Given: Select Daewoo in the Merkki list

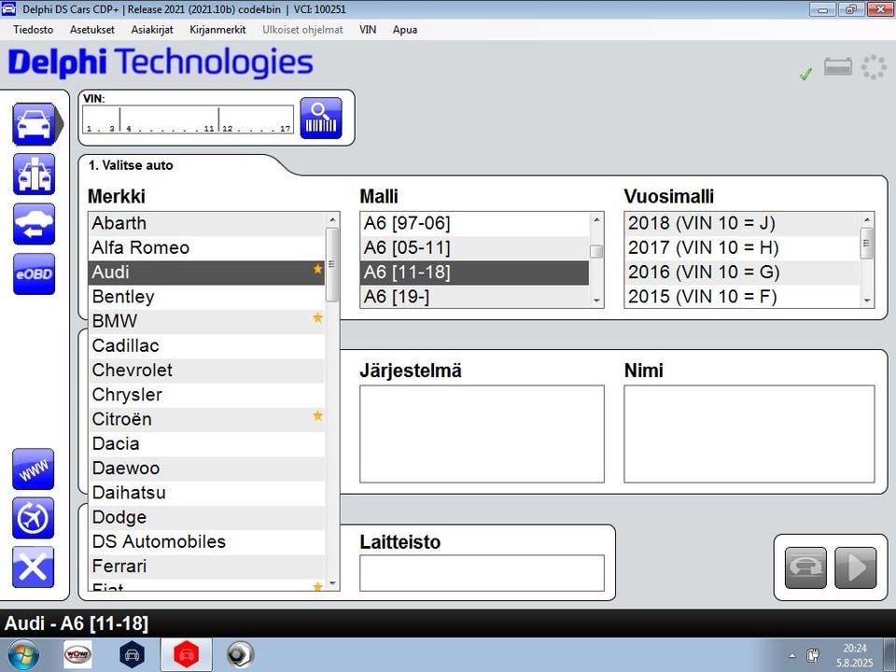Looking at the screenshot, I should click(207, 469).
